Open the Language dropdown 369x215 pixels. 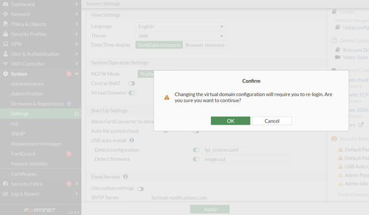pyautogui.click(x=180, y=26)
